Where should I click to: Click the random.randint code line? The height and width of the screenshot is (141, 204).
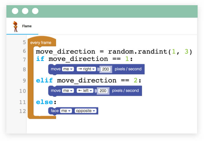tap(114, 52)
